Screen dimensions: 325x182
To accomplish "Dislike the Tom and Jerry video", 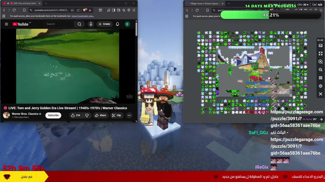I will pos(87,115).
